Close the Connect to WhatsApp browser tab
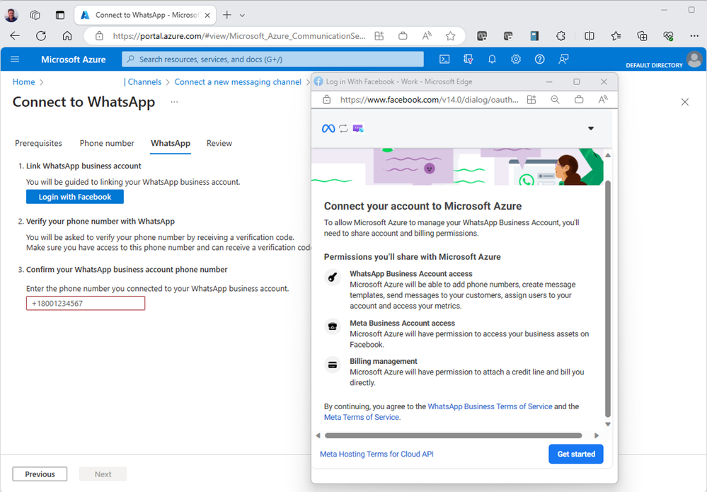 tap(207, 16)
